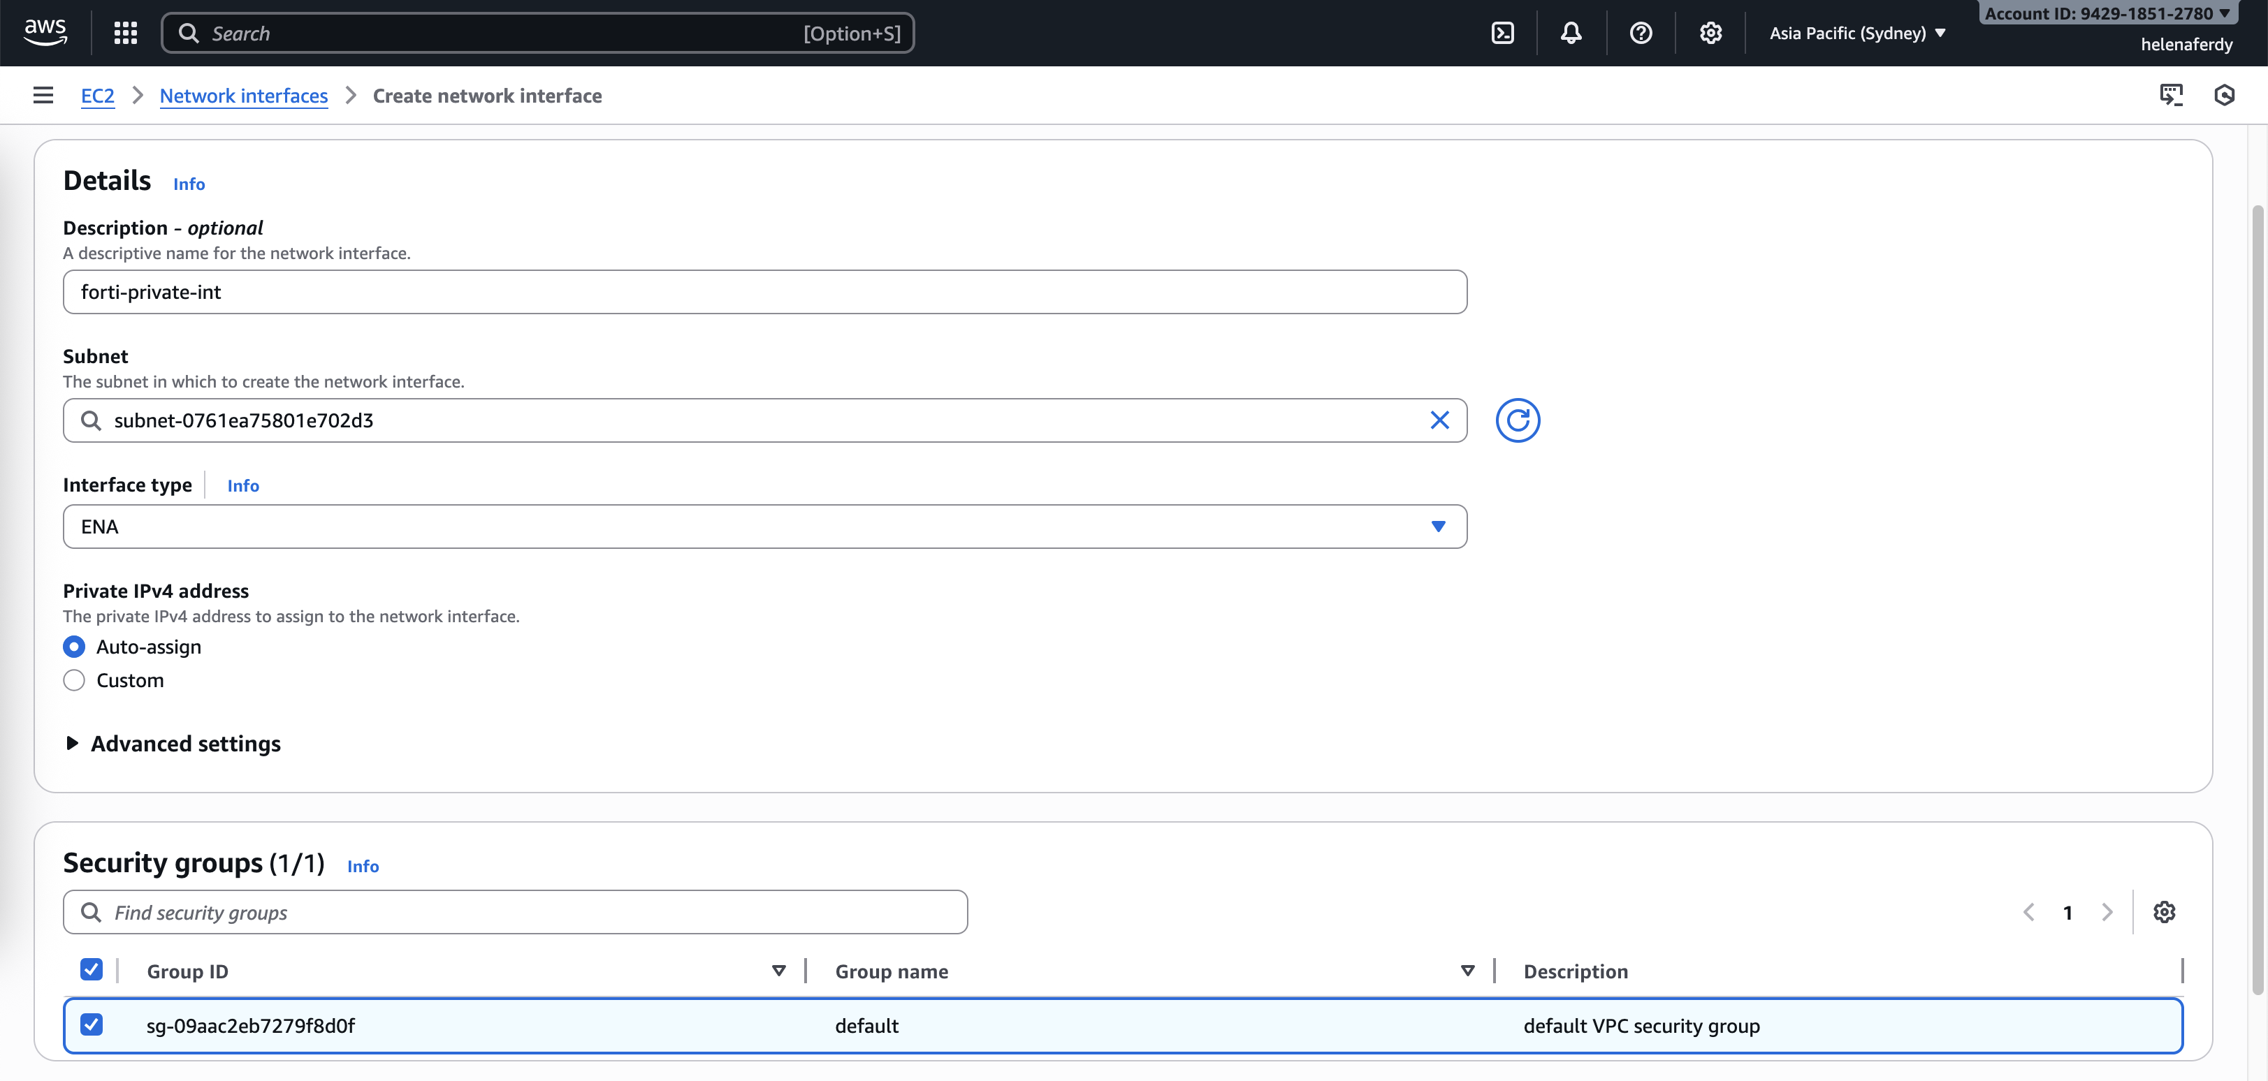
Task: Open console settings gear in header
Action: pyautogui.click(x=1710, y=34)
